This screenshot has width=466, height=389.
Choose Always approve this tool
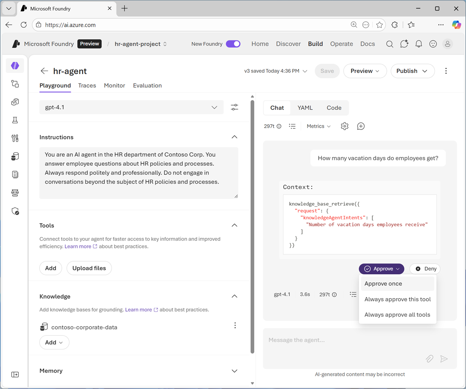[397, 299]
